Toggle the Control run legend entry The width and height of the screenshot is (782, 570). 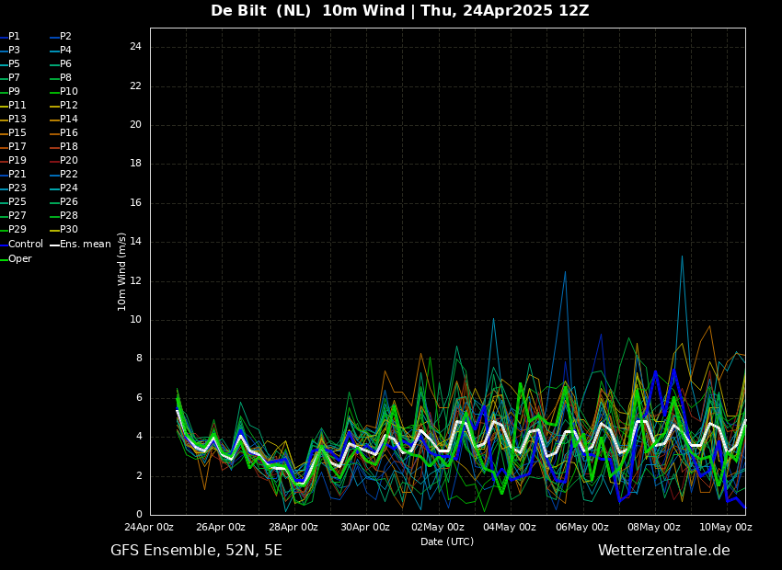25,245
